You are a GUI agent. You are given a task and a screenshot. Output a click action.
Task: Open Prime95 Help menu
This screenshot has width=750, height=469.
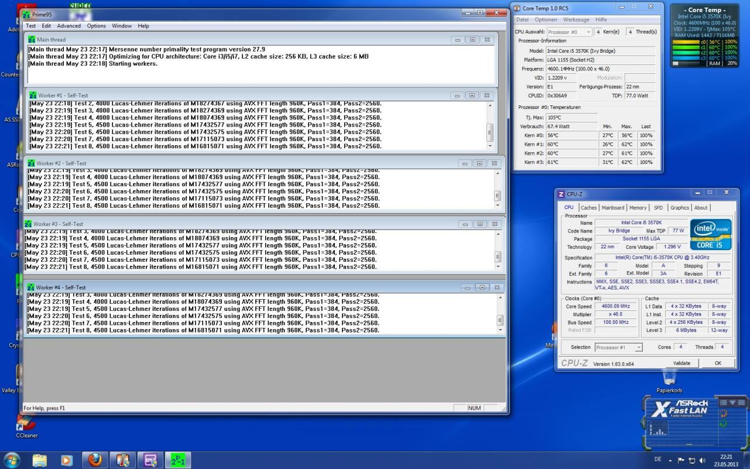tap(143, 26)
